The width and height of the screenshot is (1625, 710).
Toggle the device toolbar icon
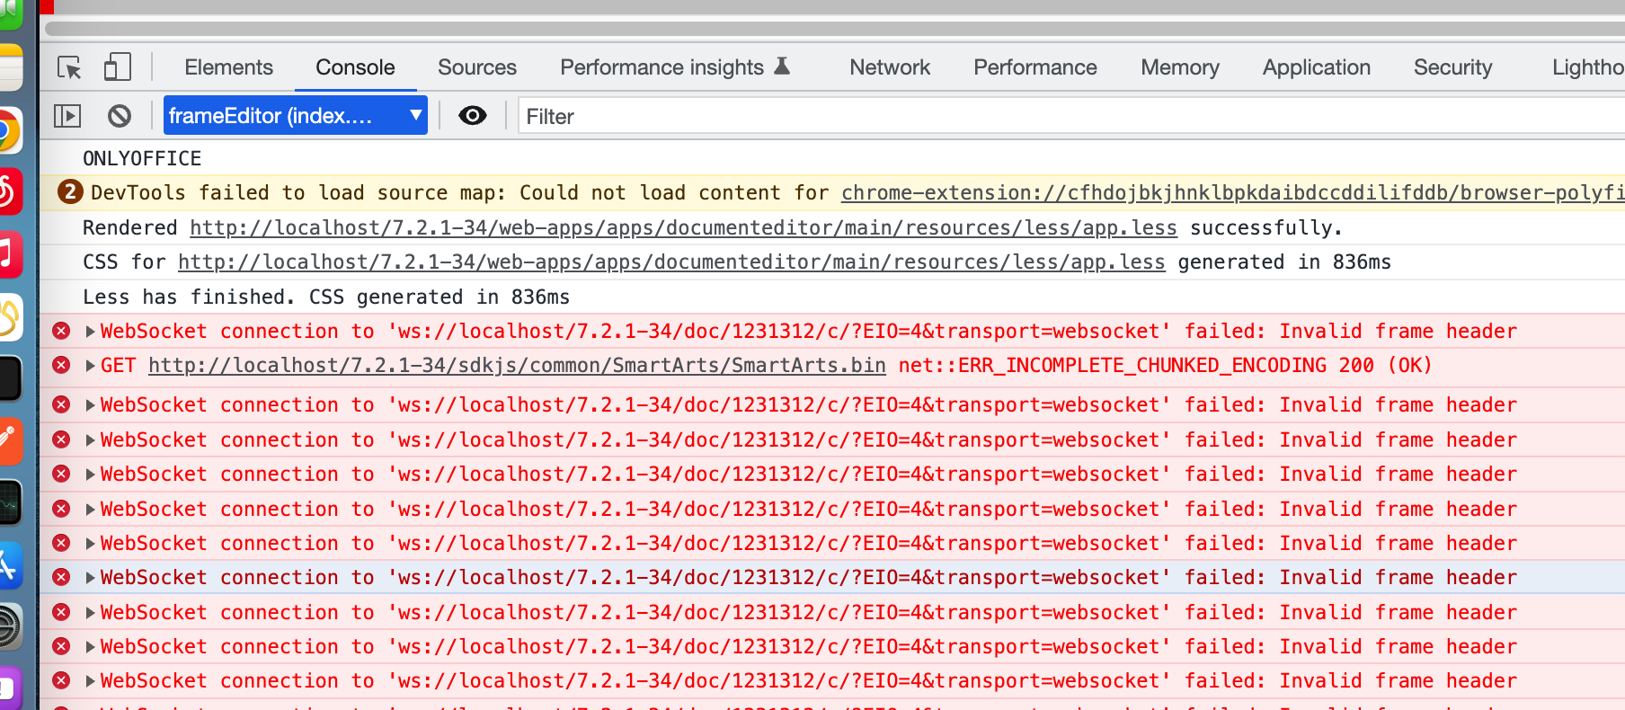click(118, 67)
